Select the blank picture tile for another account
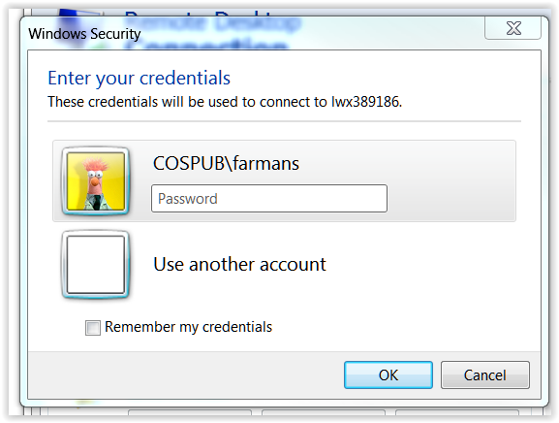This screenshot has width=559, height=423. [96, 265]
